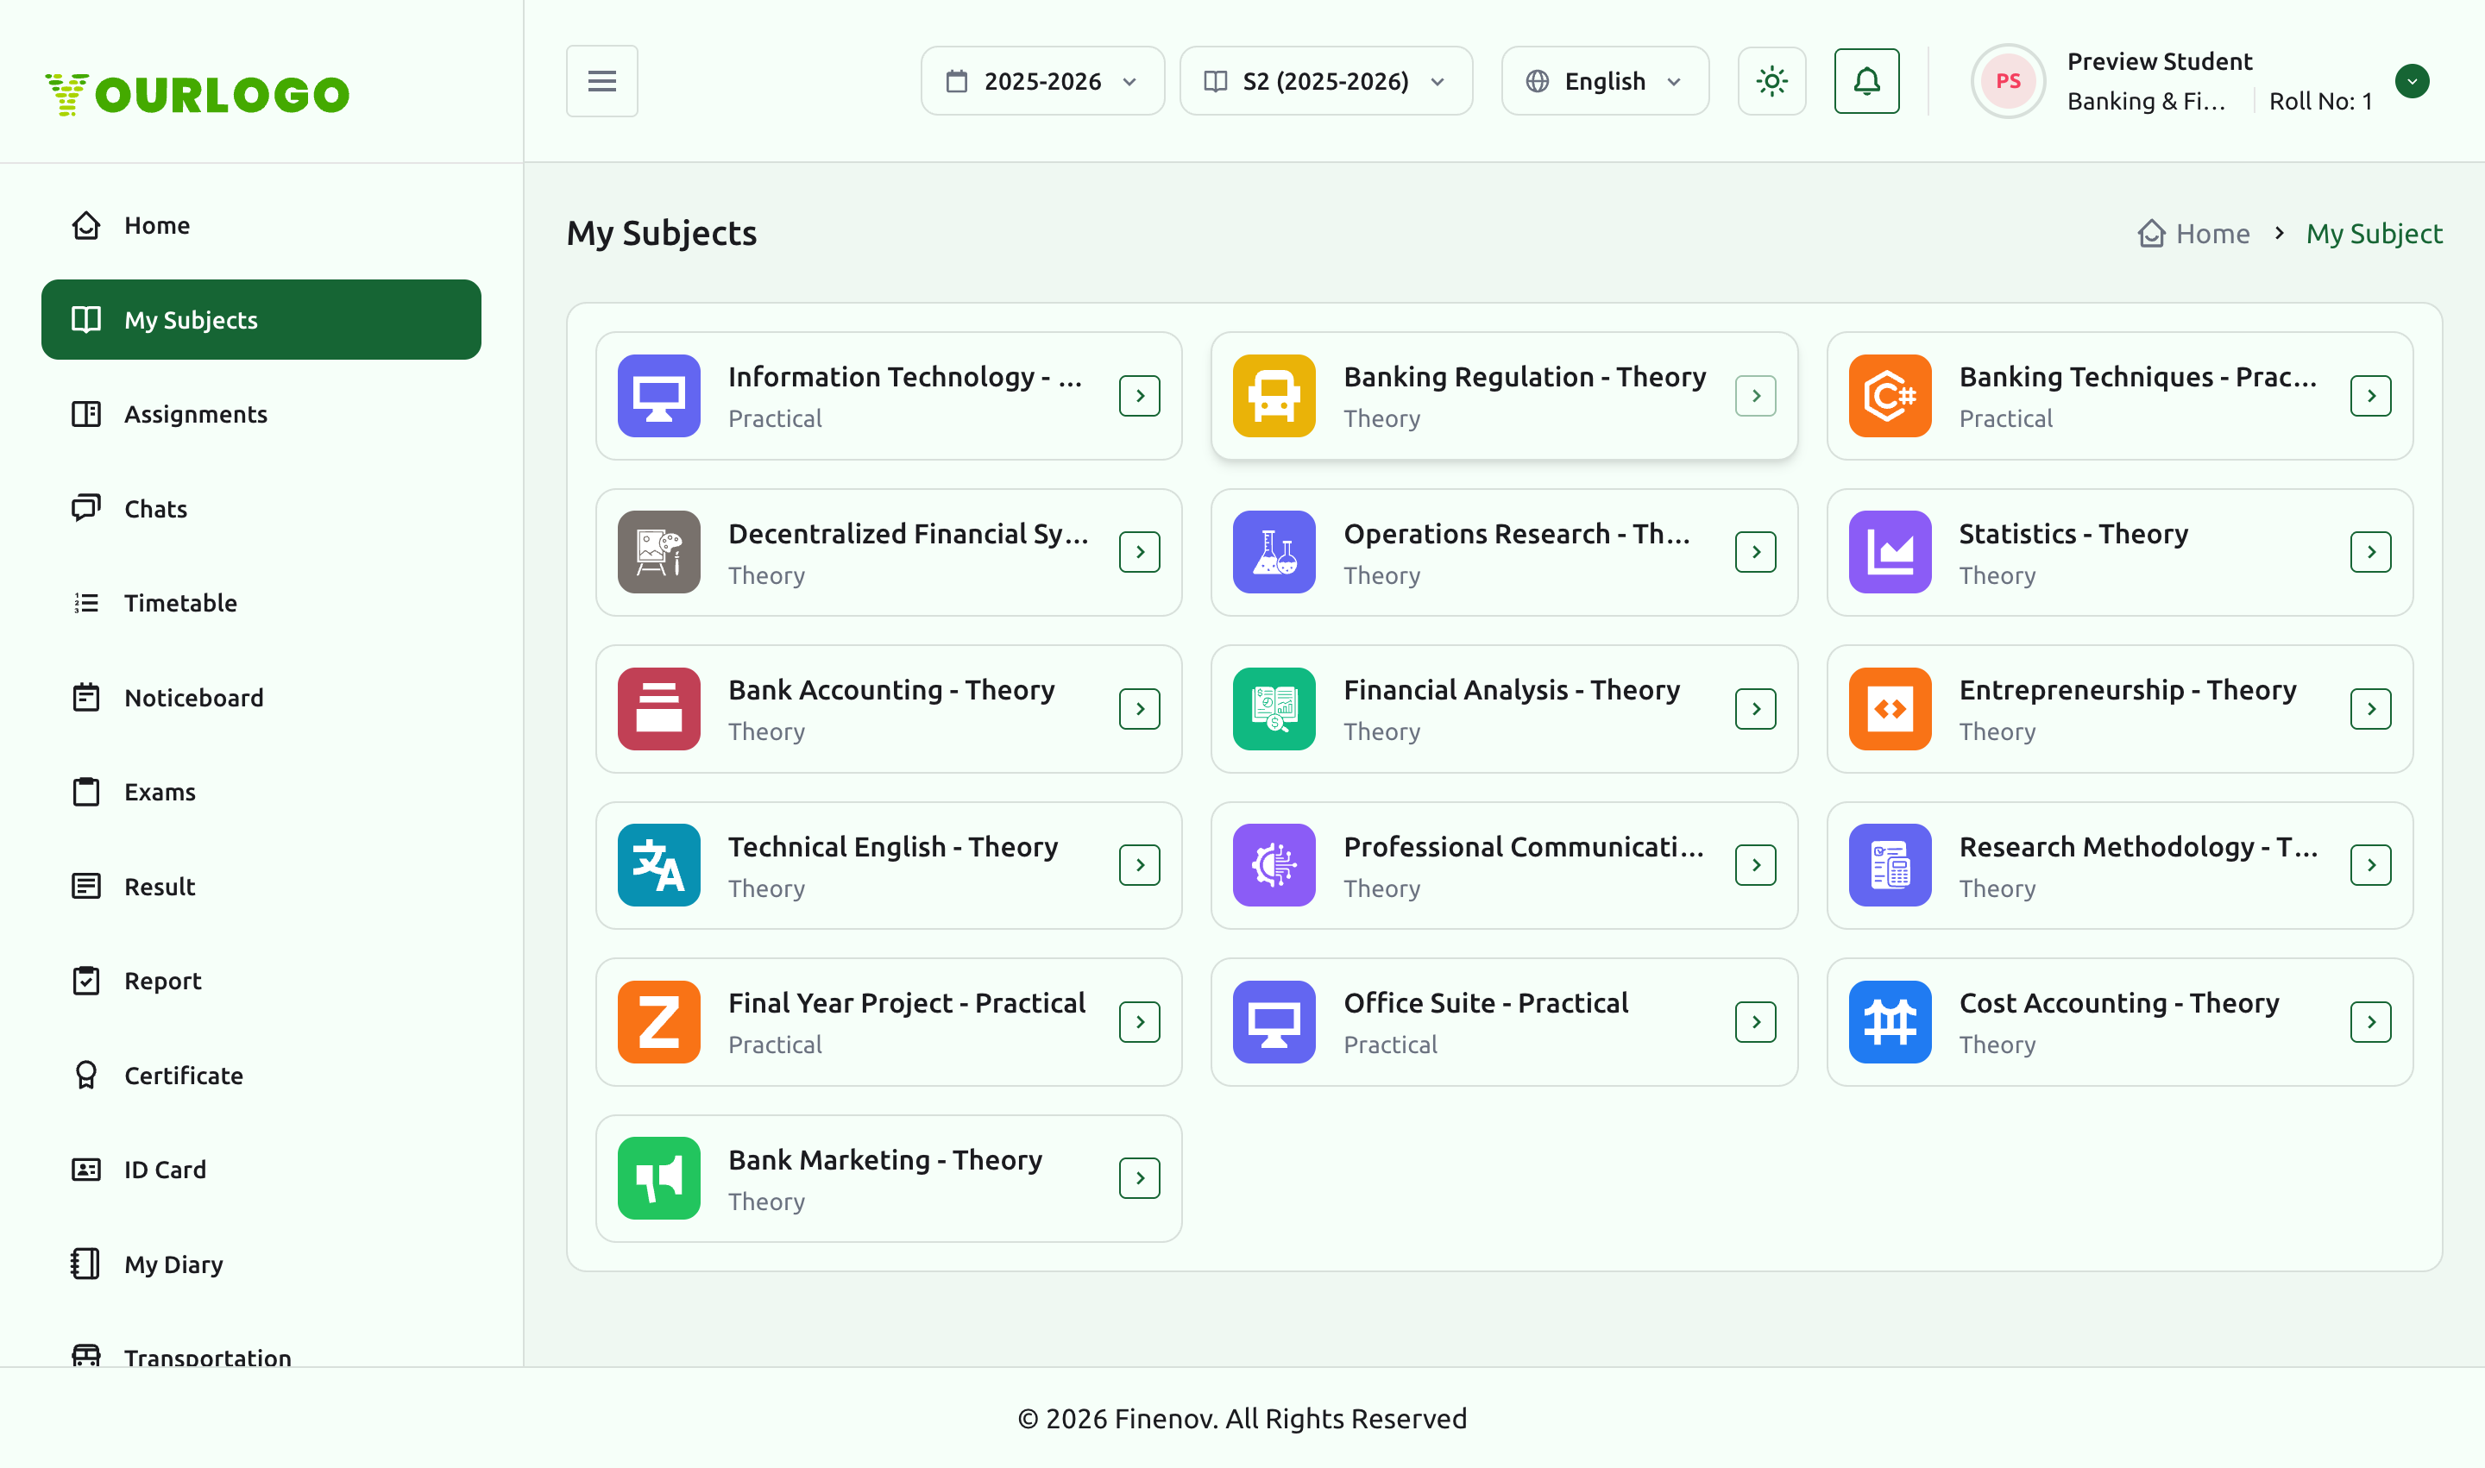Open the 2025-2026 academic year dropdown
The image size is (2485, 1468).
click(1042, 81)
